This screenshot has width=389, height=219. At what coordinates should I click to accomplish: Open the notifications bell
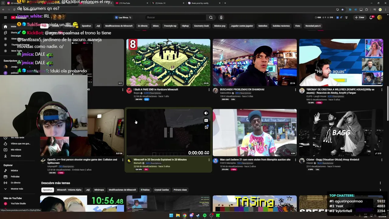(x=371, y=17)
